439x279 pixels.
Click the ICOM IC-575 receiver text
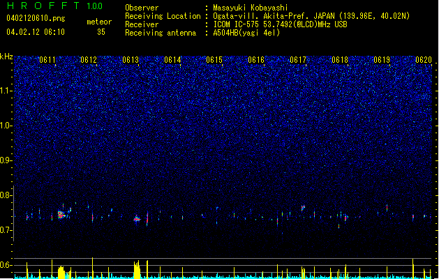click(x=280, y=24)
